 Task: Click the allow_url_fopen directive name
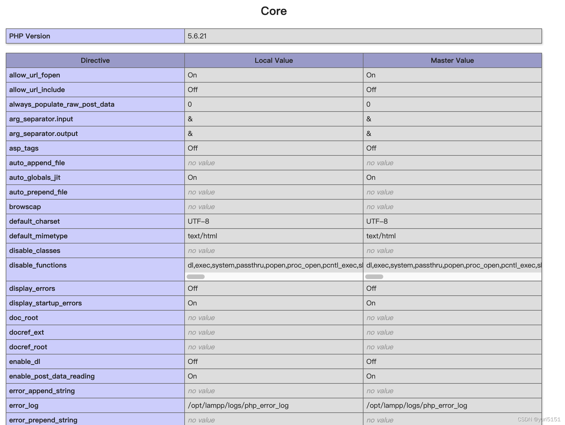34,75
